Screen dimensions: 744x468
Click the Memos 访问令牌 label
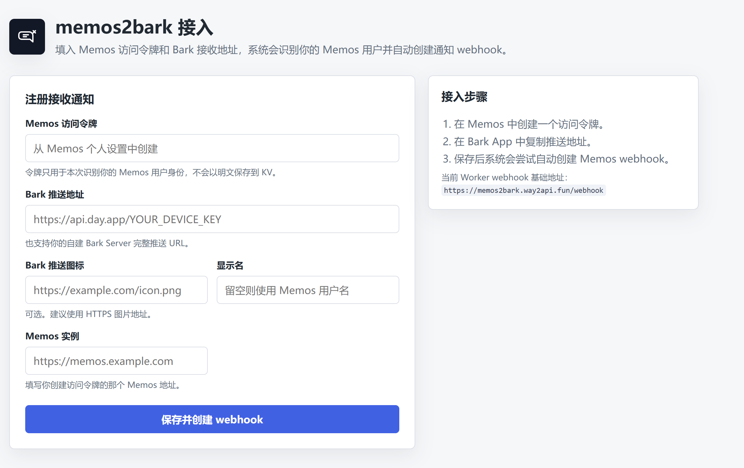click(x=61, y=124)
